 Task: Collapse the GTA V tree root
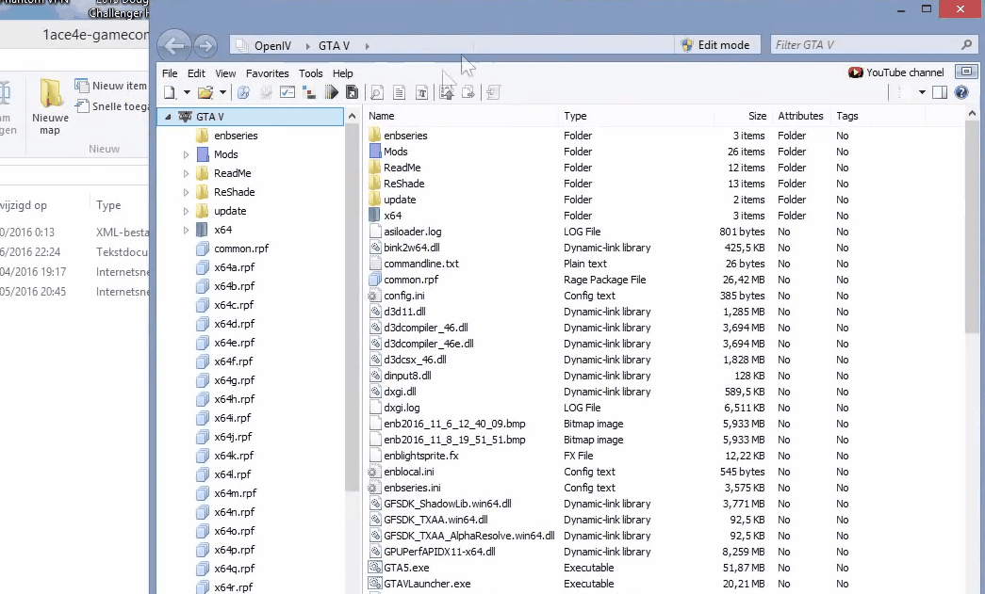[168, 117]
